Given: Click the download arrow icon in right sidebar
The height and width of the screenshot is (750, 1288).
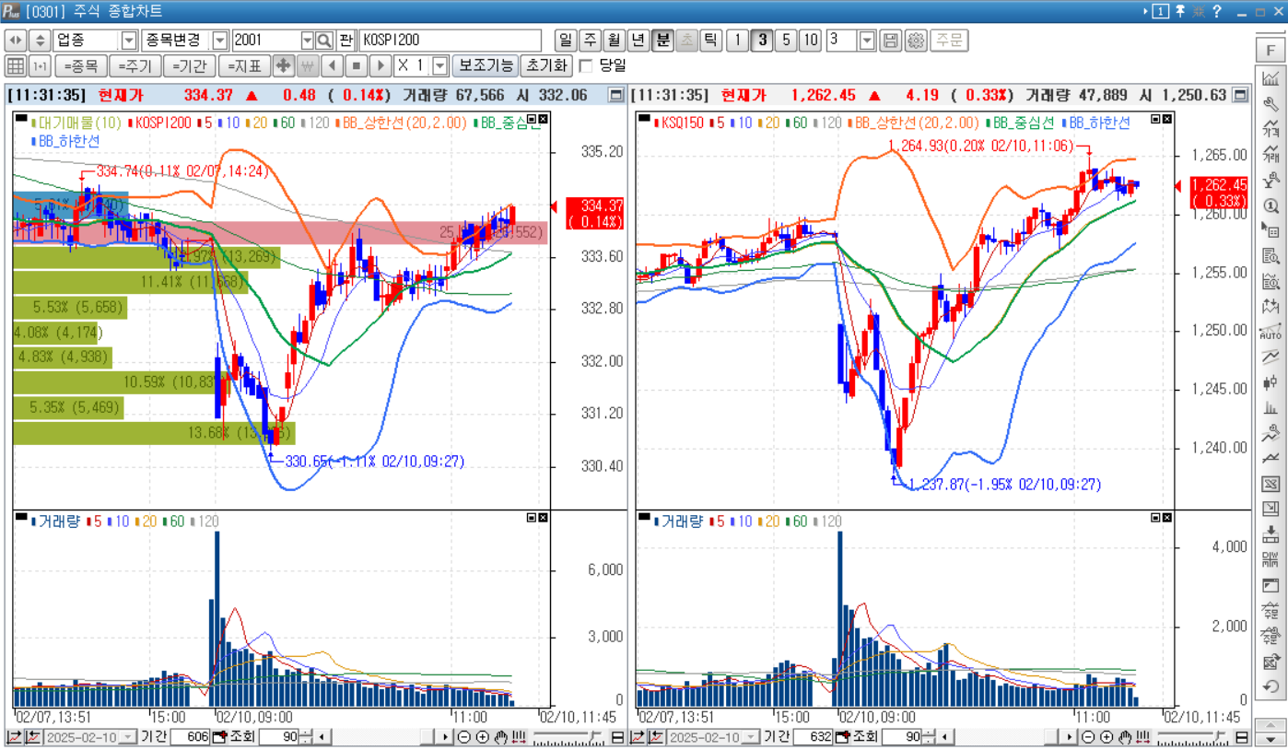Looking at the screenshot, I should pos(1270,533).
